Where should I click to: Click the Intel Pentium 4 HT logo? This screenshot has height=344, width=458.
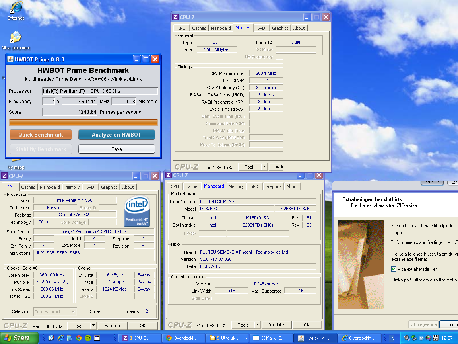tap(137, 211)
